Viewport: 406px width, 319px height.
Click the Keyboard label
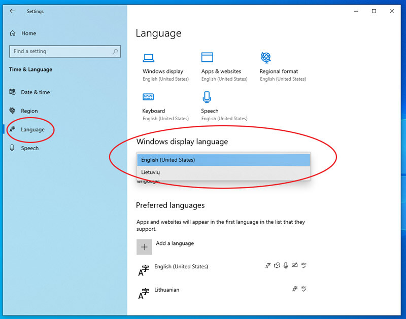pos(154,111)
